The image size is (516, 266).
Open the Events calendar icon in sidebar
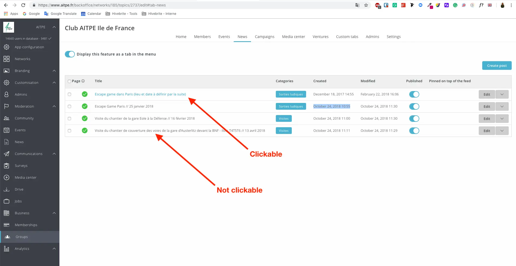tap(7, 130)
